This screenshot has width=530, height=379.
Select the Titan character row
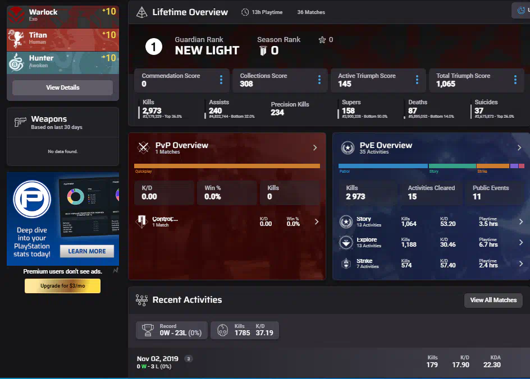(63, 39)
